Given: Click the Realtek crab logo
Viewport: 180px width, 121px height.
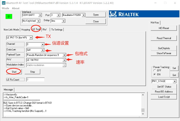Looking at the screenshot, I should [x=113, y=14].
